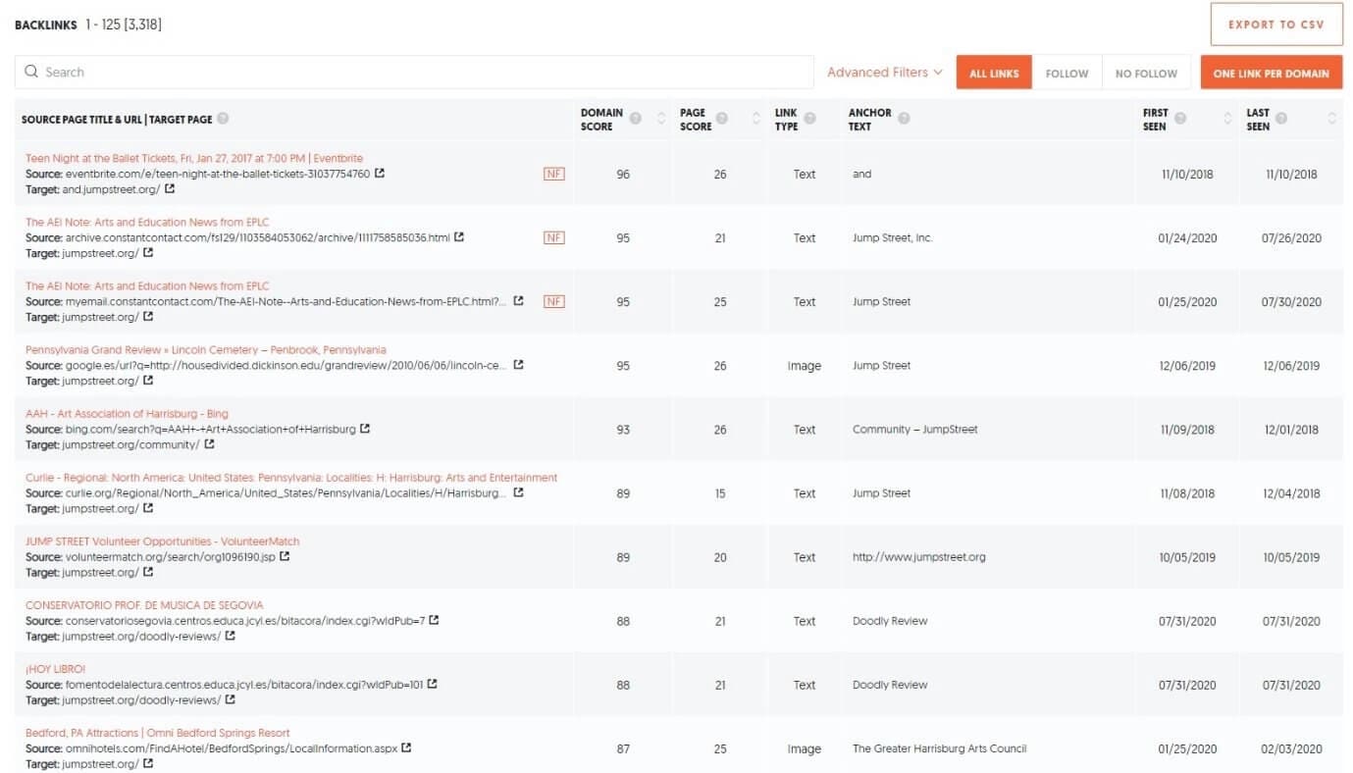Select the No Follow filter
1353x773 pixels.
click(x=1146, y=73)
